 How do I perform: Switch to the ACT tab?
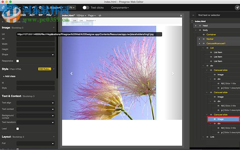tap(32, 15)
